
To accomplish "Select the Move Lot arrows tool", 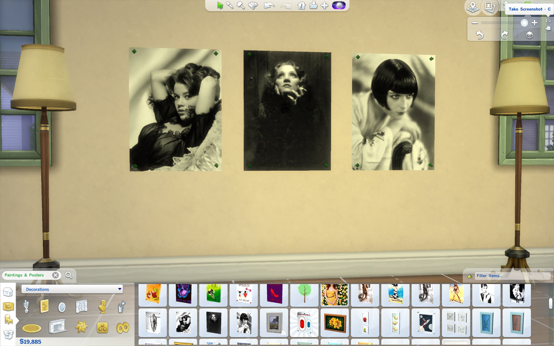I will click(324, 6).
